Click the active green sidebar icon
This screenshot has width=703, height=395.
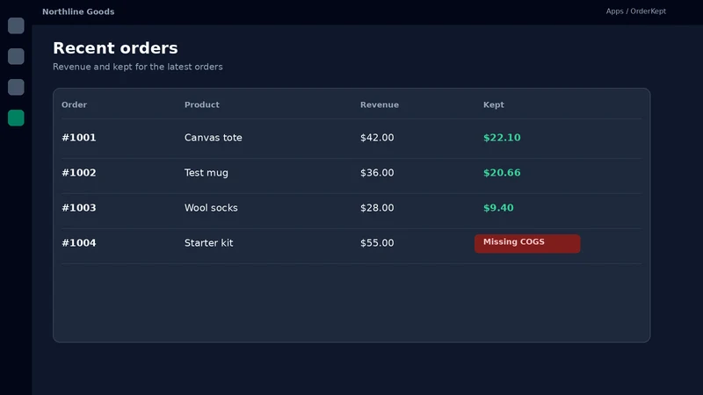point(16,118)
